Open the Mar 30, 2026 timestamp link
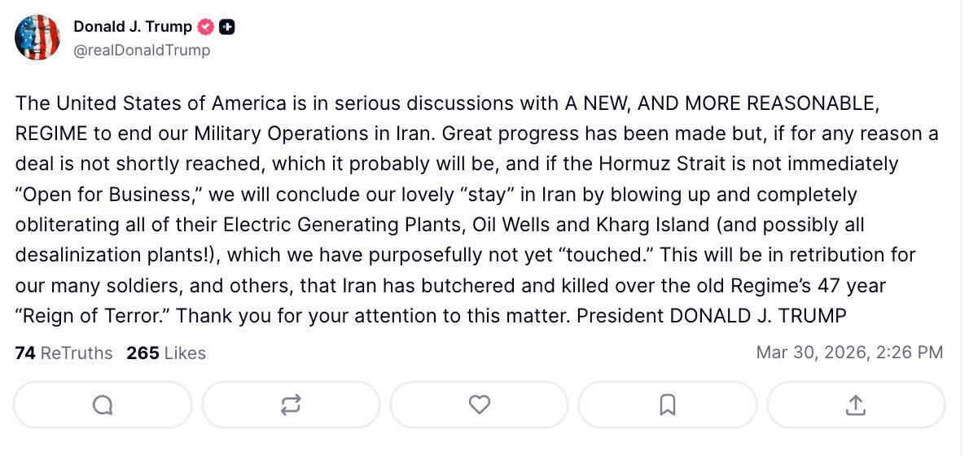This screenshot has width=969, height=456. coord(849,353)
